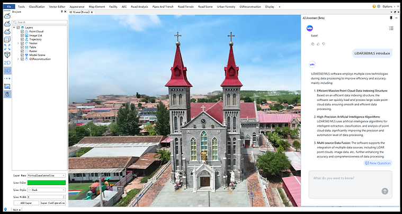The width and height of the screenshot is (402, 214).
Task: Adjust the Line Width spinner arrows
Action: [x=64, y=197]
